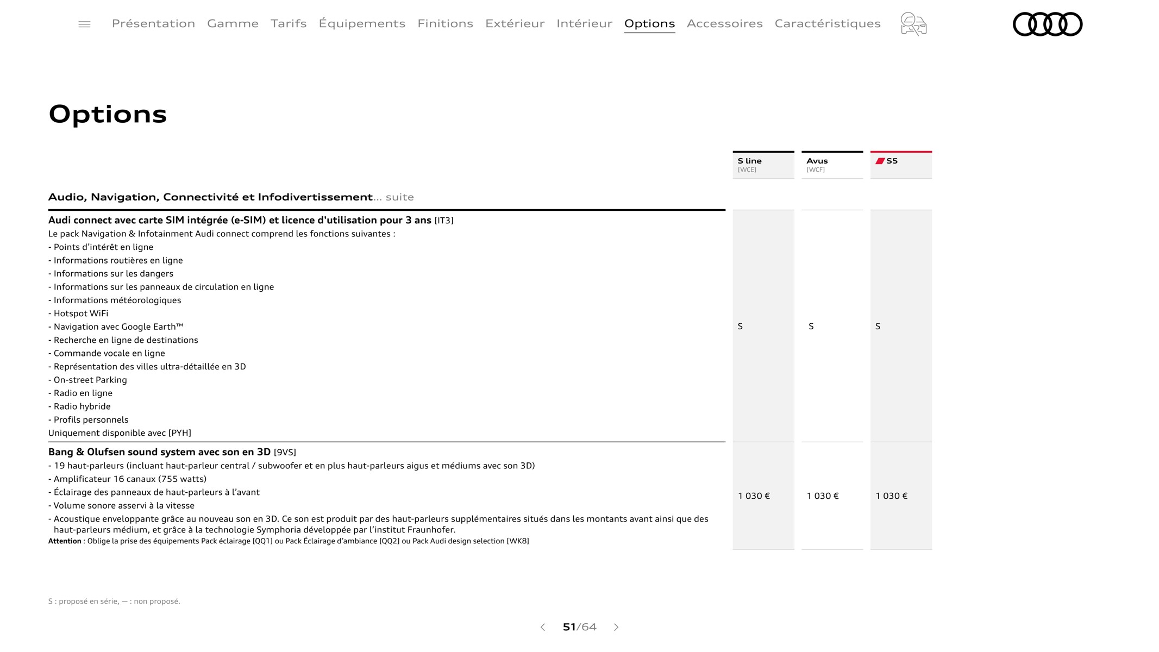Click the S5 price 1 030 €
This screenshot has width=1159, height=652.
tap(892, 496)
